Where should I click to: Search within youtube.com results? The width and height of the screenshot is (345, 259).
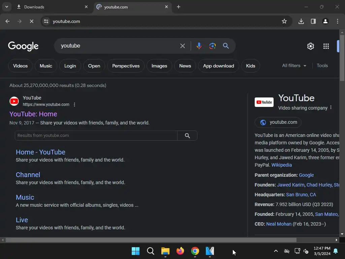(187, 136)
